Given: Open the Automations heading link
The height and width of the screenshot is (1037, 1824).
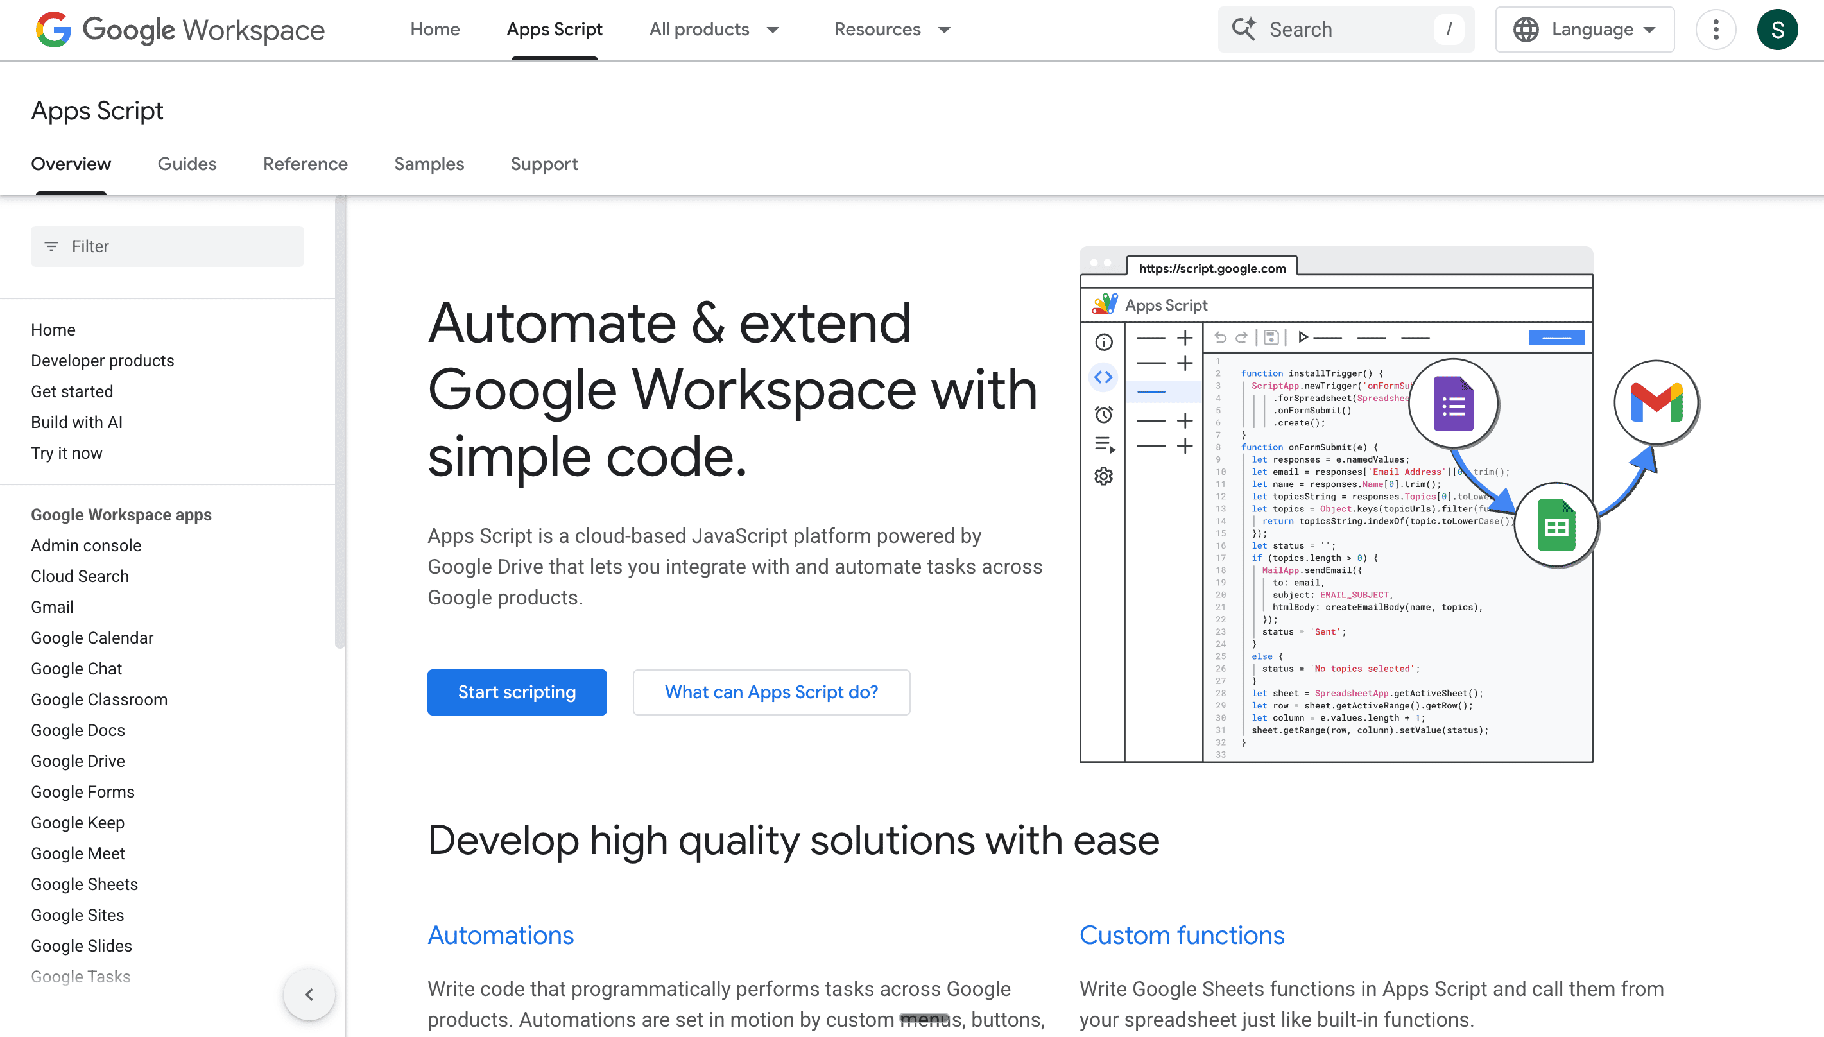Looking at the screenshot, I should (500, 935).
